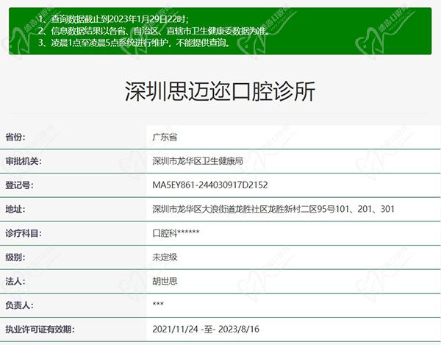The image size is (441, 345).
Task: Click the 地址 label
Action: [x=15, y=210]
